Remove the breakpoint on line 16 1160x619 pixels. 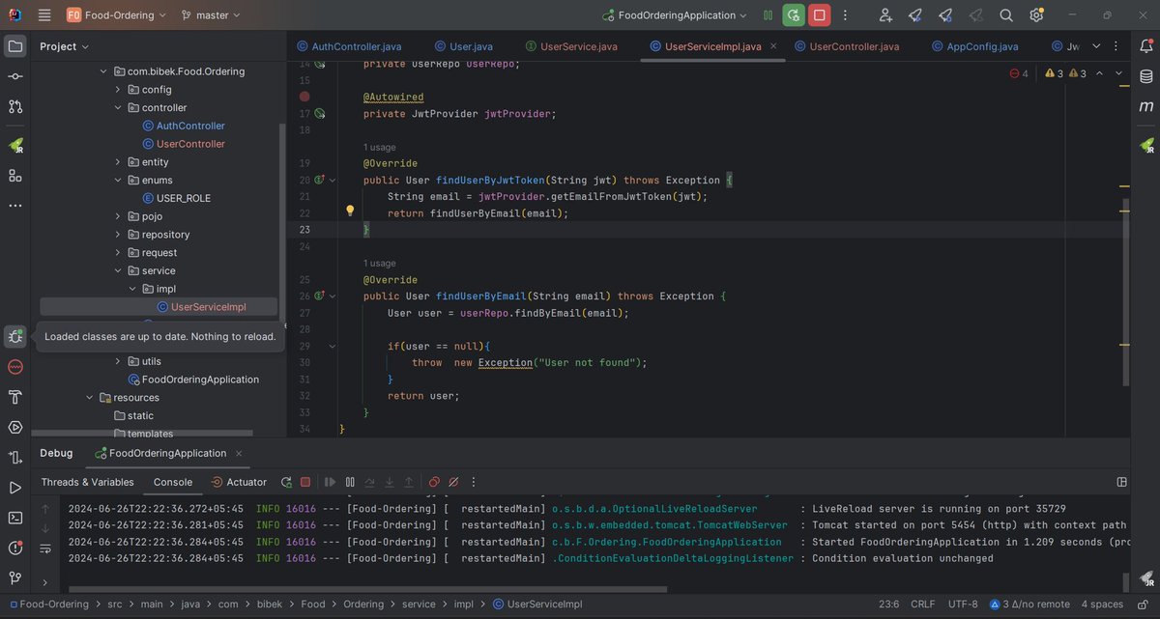(304, 97)
